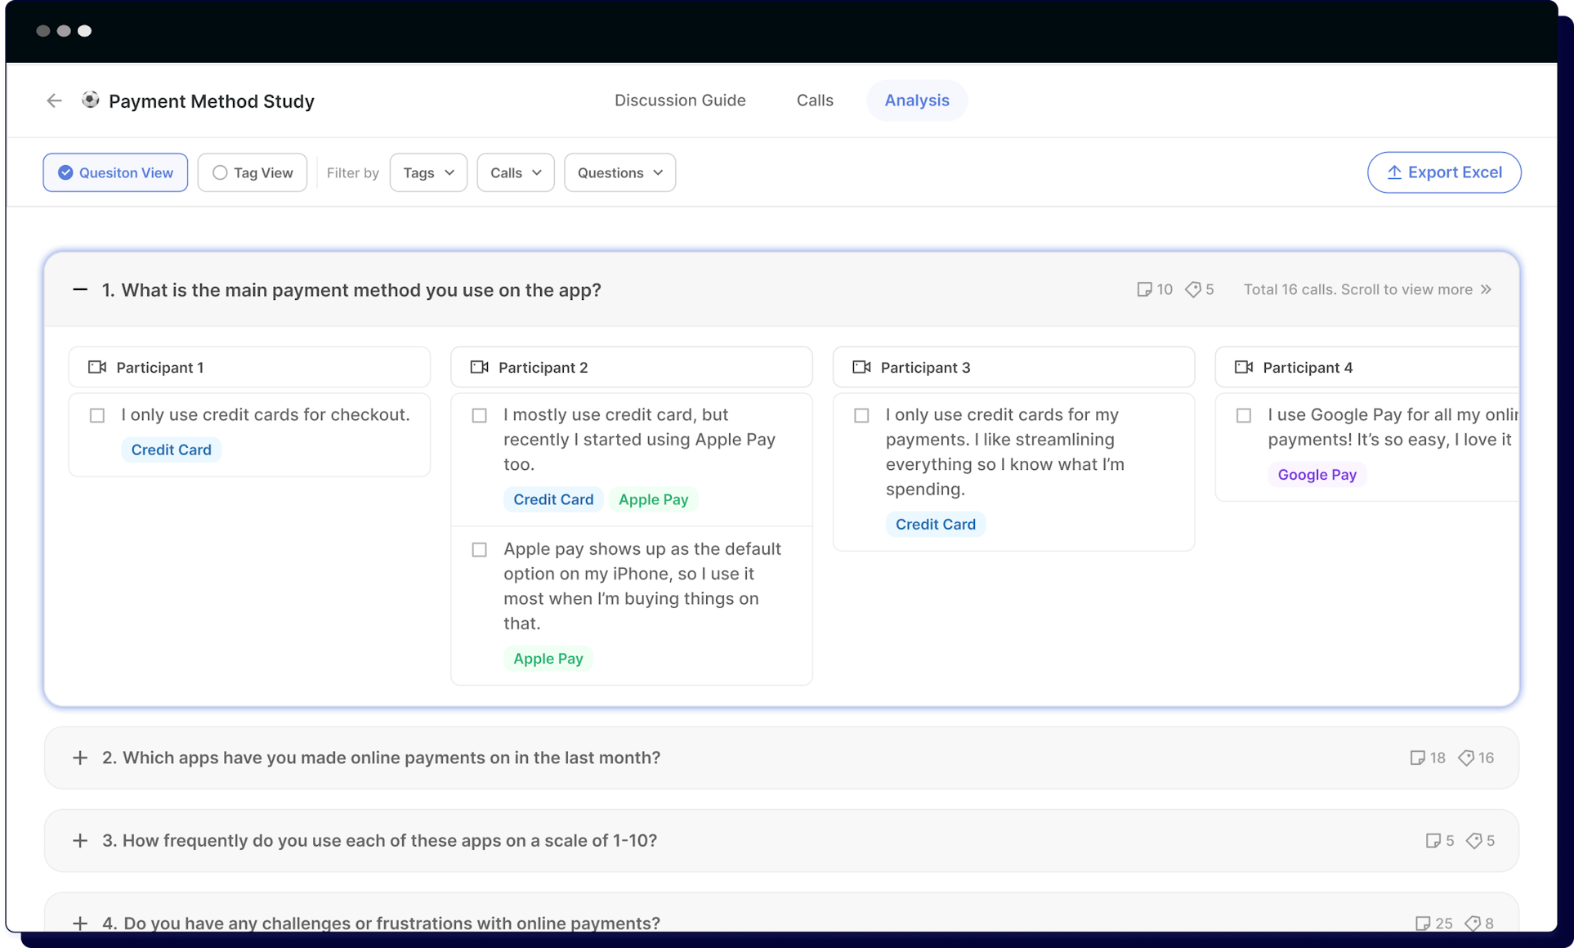Navigate back using the back arrow

tap(54, 101)
